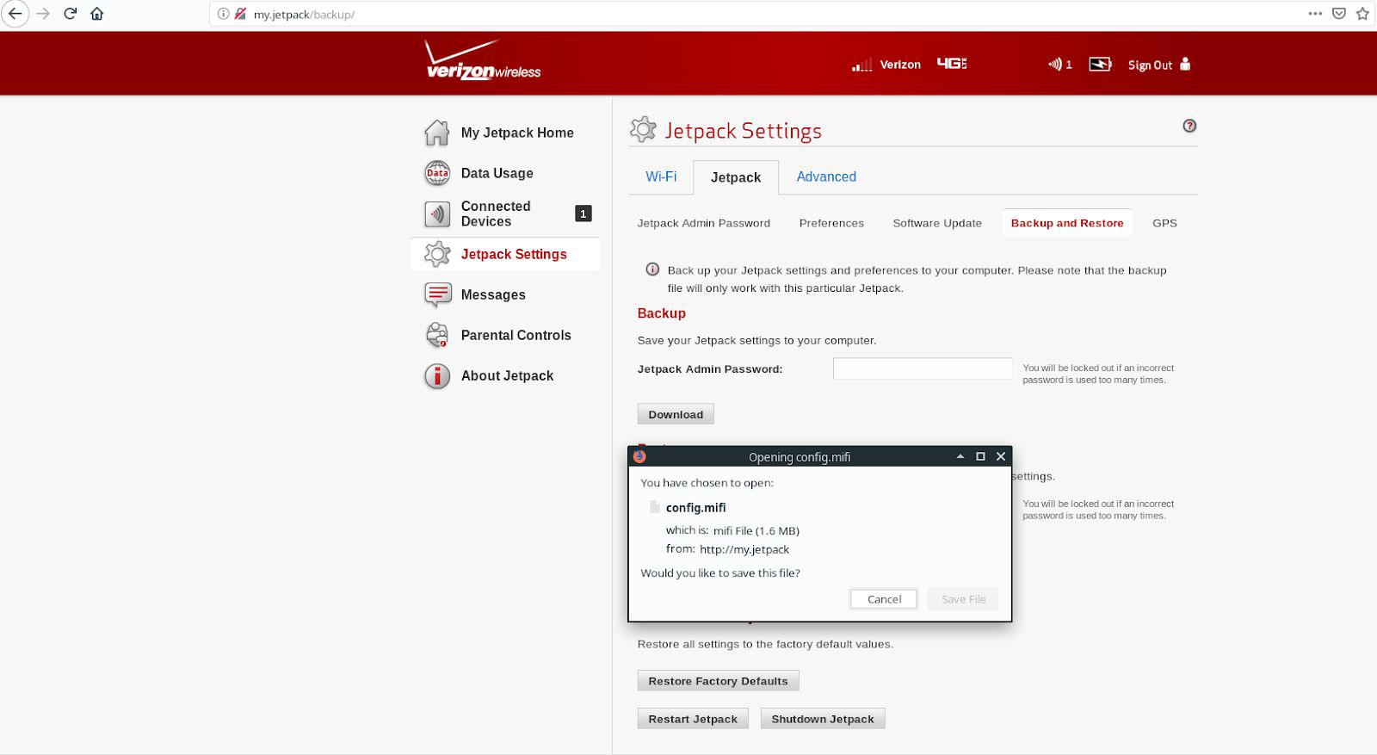Click Restart Jetpack button
This screenshot has width=1377, height=755.
tap(693, 719)
